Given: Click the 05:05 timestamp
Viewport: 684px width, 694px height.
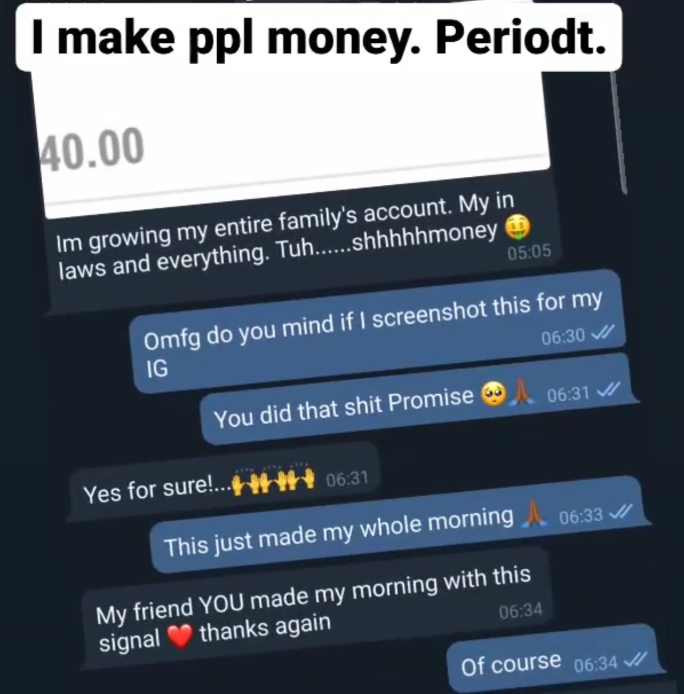Looking at the screenshot, I should pyautogui.click(x=530, y=252).
